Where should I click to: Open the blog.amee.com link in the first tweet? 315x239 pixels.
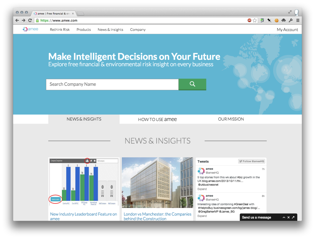pyautogui.click(x=223, y=181)
